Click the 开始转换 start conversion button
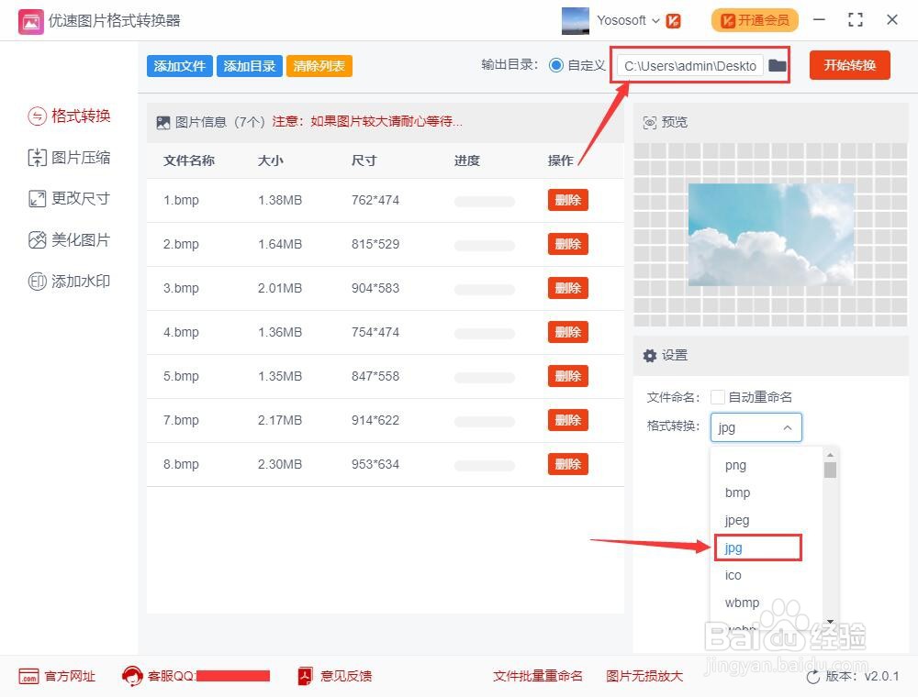The height and width of the screenshot is (697, 918). click(849, 65)
